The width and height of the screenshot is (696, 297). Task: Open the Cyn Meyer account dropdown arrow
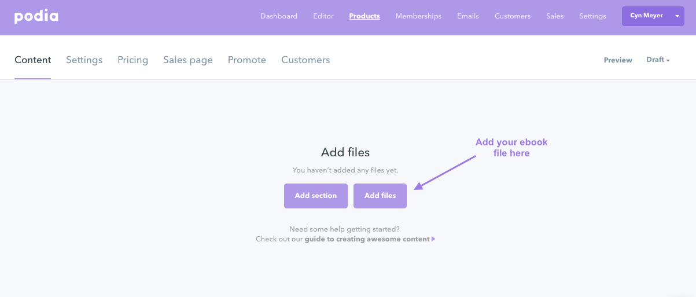click(x=677, y=16)
